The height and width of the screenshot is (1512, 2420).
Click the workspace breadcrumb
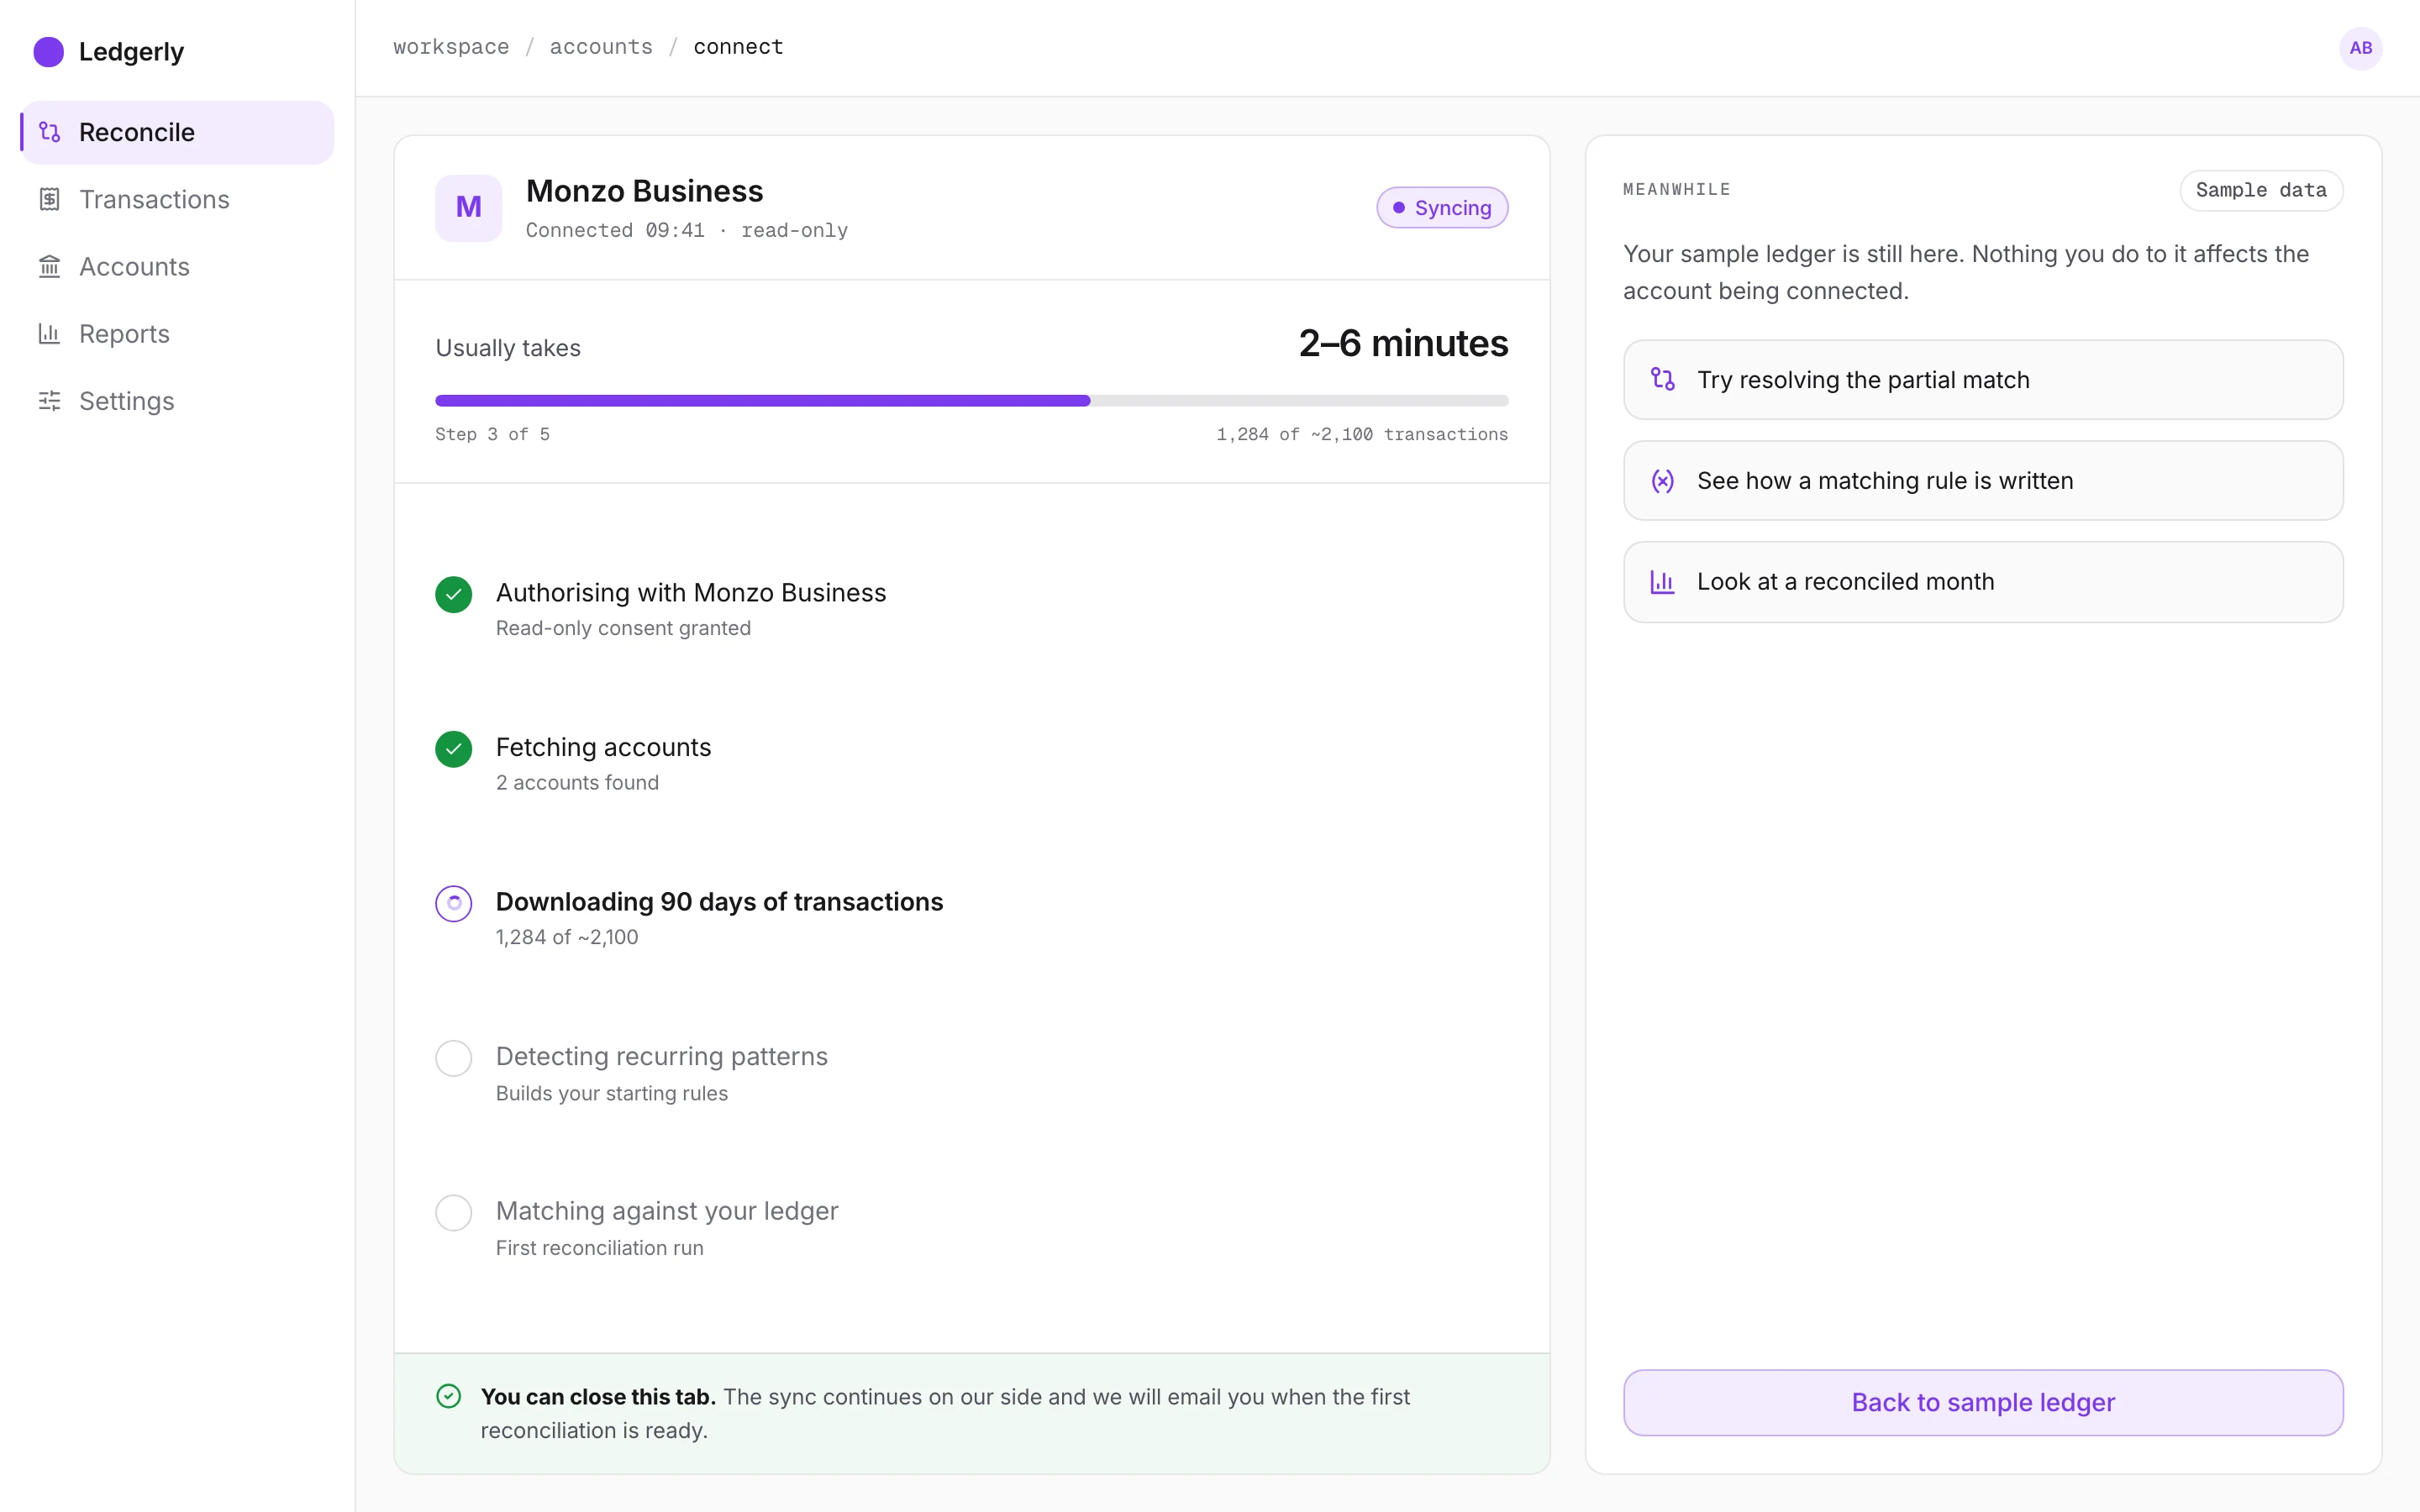[x=451, y=47]
